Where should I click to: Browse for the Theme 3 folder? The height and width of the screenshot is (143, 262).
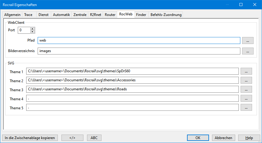click(246, 89)
